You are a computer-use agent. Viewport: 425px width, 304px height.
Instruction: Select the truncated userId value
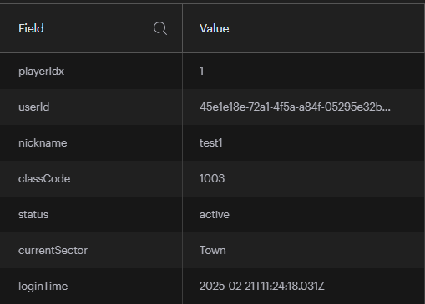pyautogui.click(x=295, y=107)
